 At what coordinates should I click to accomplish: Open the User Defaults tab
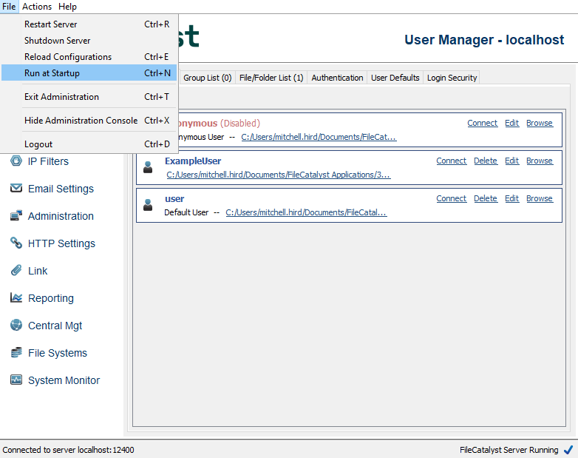[395, 78]
